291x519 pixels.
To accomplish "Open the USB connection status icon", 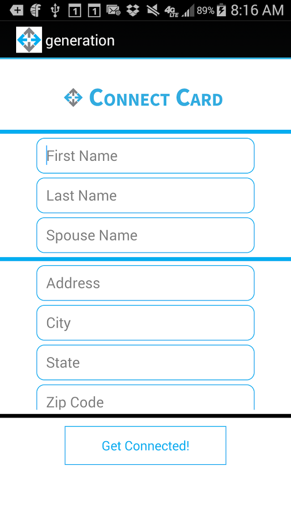I will click(x=55, y=10).
